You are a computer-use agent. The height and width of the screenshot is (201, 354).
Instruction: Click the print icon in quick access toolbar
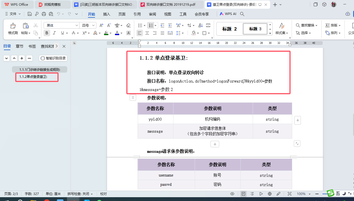[x=44, y=14]
